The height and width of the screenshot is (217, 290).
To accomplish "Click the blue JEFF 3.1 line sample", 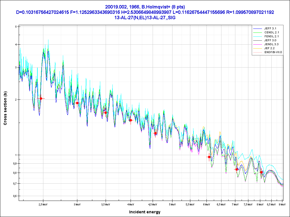I will pos(257,29).
